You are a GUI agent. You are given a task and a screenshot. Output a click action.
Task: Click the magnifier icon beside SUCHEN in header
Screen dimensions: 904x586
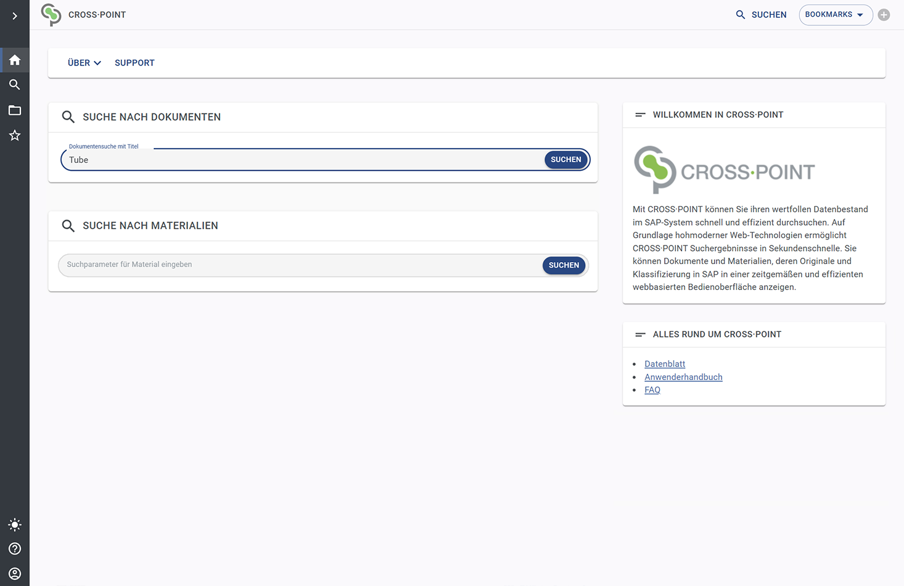(740, 14)
